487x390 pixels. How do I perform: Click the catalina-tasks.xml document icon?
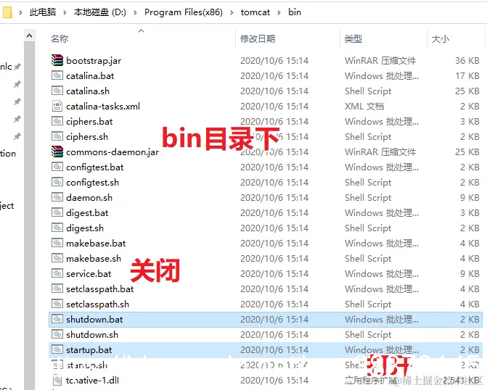pos(57,106)
